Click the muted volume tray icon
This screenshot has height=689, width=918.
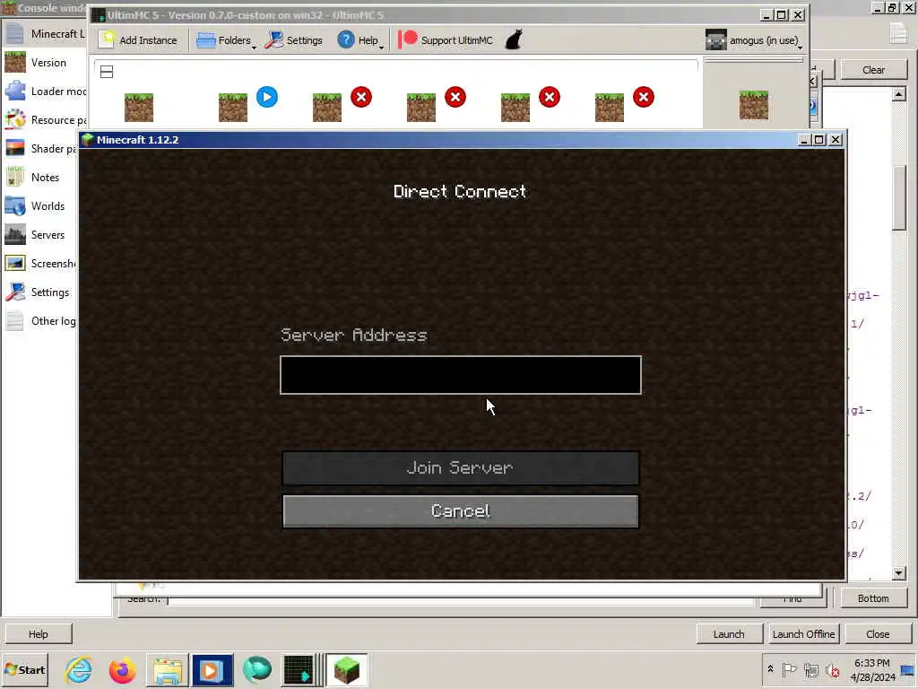(x=832, y=669)
